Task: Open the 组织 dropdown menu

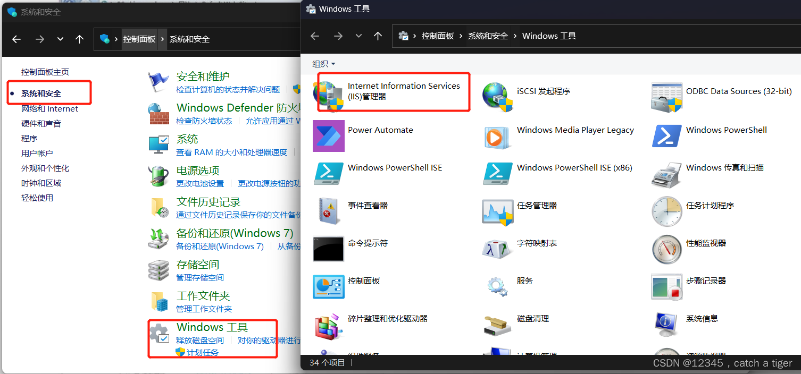Action: [x=322, y=63]
